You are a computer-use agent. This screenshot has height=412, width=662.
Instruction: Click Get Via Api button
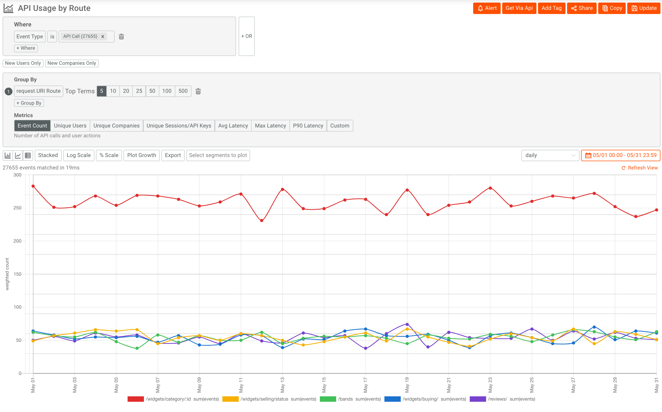tap(519, 8)
